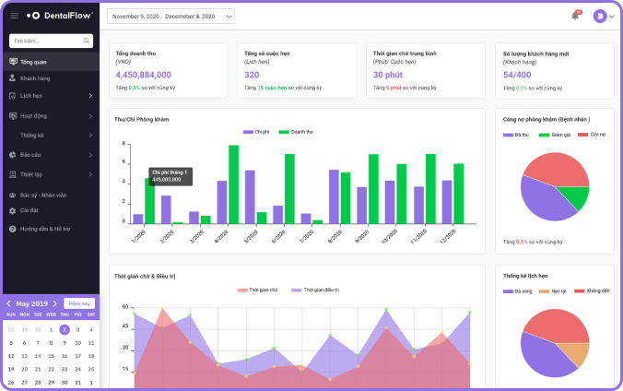Toggle Còn nợ legend in debt chart

592,135
